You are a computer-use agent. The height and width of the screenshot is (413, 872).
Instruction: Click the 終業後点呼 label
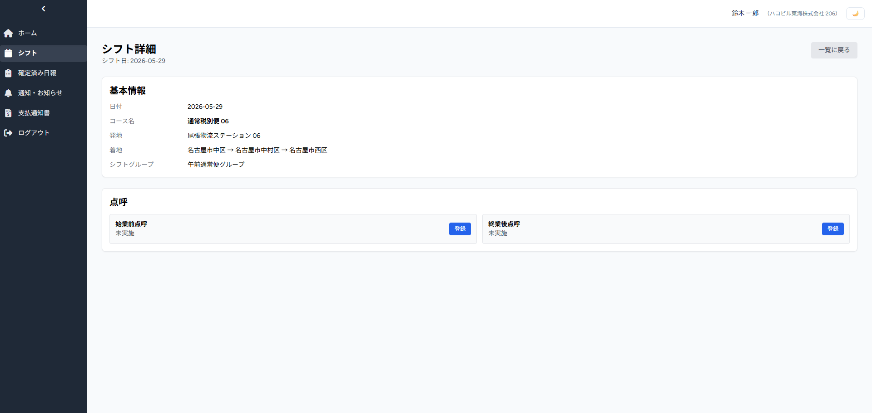[x=504, y=224]
